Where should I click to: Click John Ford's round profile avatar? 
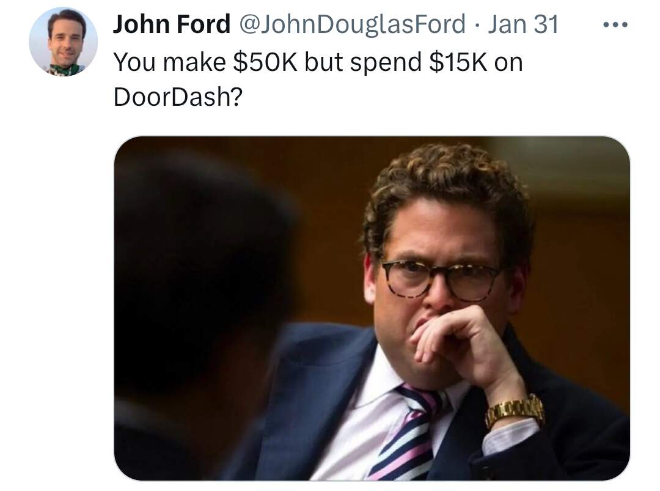63,41
